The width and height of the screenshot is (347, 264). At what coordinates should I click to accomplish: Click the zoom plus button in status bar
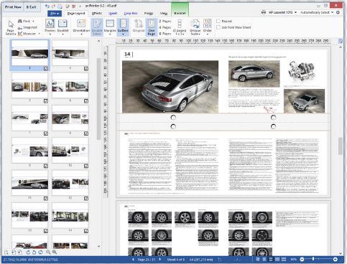point(336,259)
